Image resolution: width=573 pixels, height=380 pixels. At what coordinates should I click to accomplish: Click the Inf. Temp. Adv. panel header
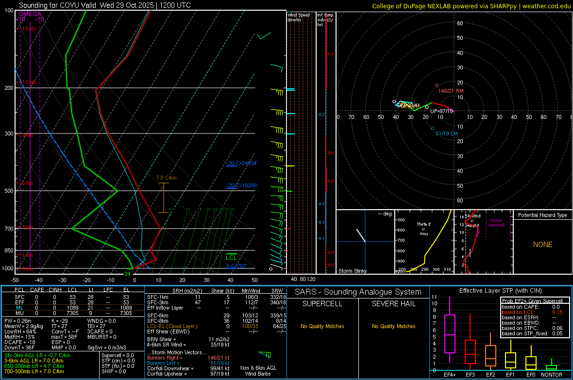[326, 20]
